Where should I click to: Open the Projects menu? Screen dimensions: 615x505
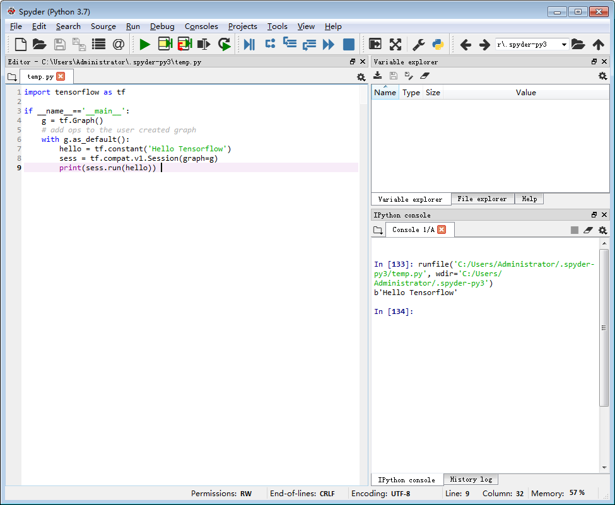242,26
